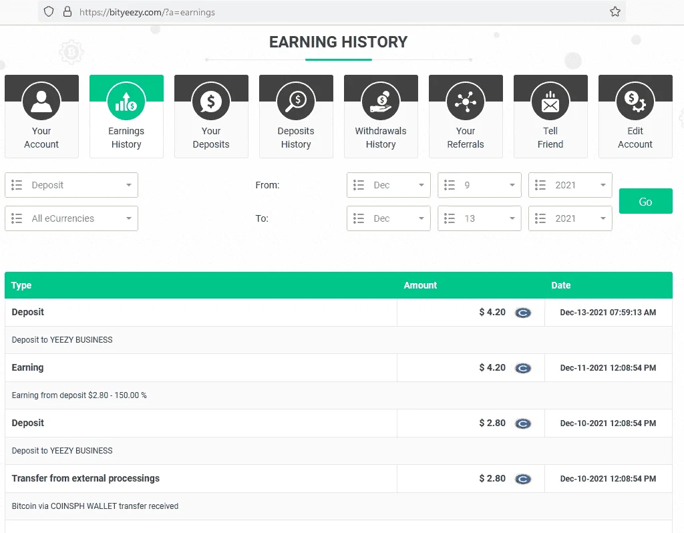Select the Dec-13-2021 07:59:13 AM date
The height and width of the screenshot is (533, 684).
[608, 313]
